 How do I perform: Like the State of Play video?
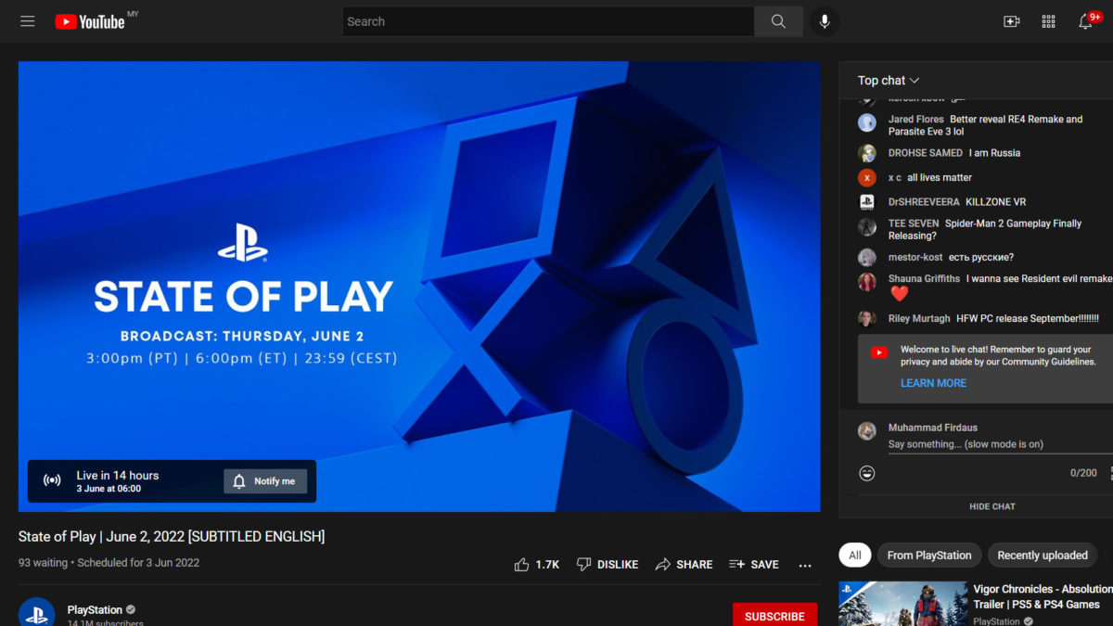click(537, 564)
